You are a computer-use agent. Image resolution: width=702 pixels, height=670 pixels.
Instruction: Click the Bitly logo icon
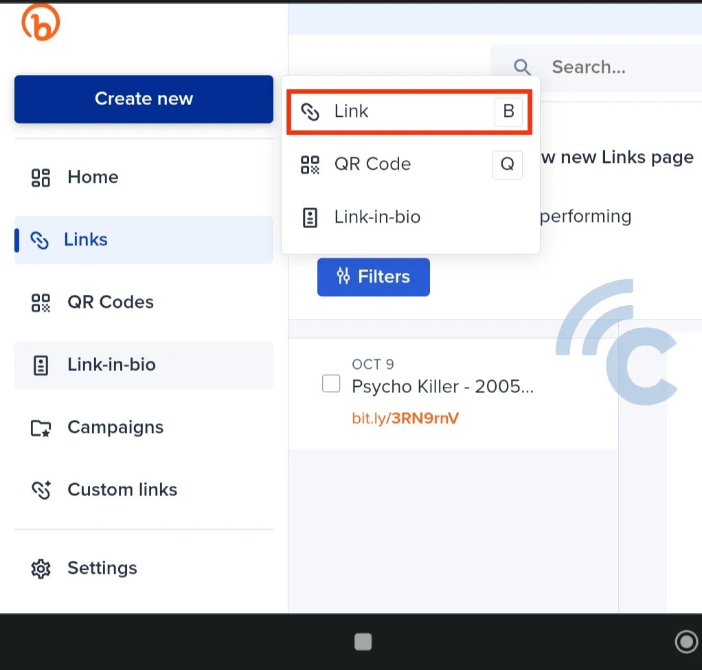pos(40,22)
